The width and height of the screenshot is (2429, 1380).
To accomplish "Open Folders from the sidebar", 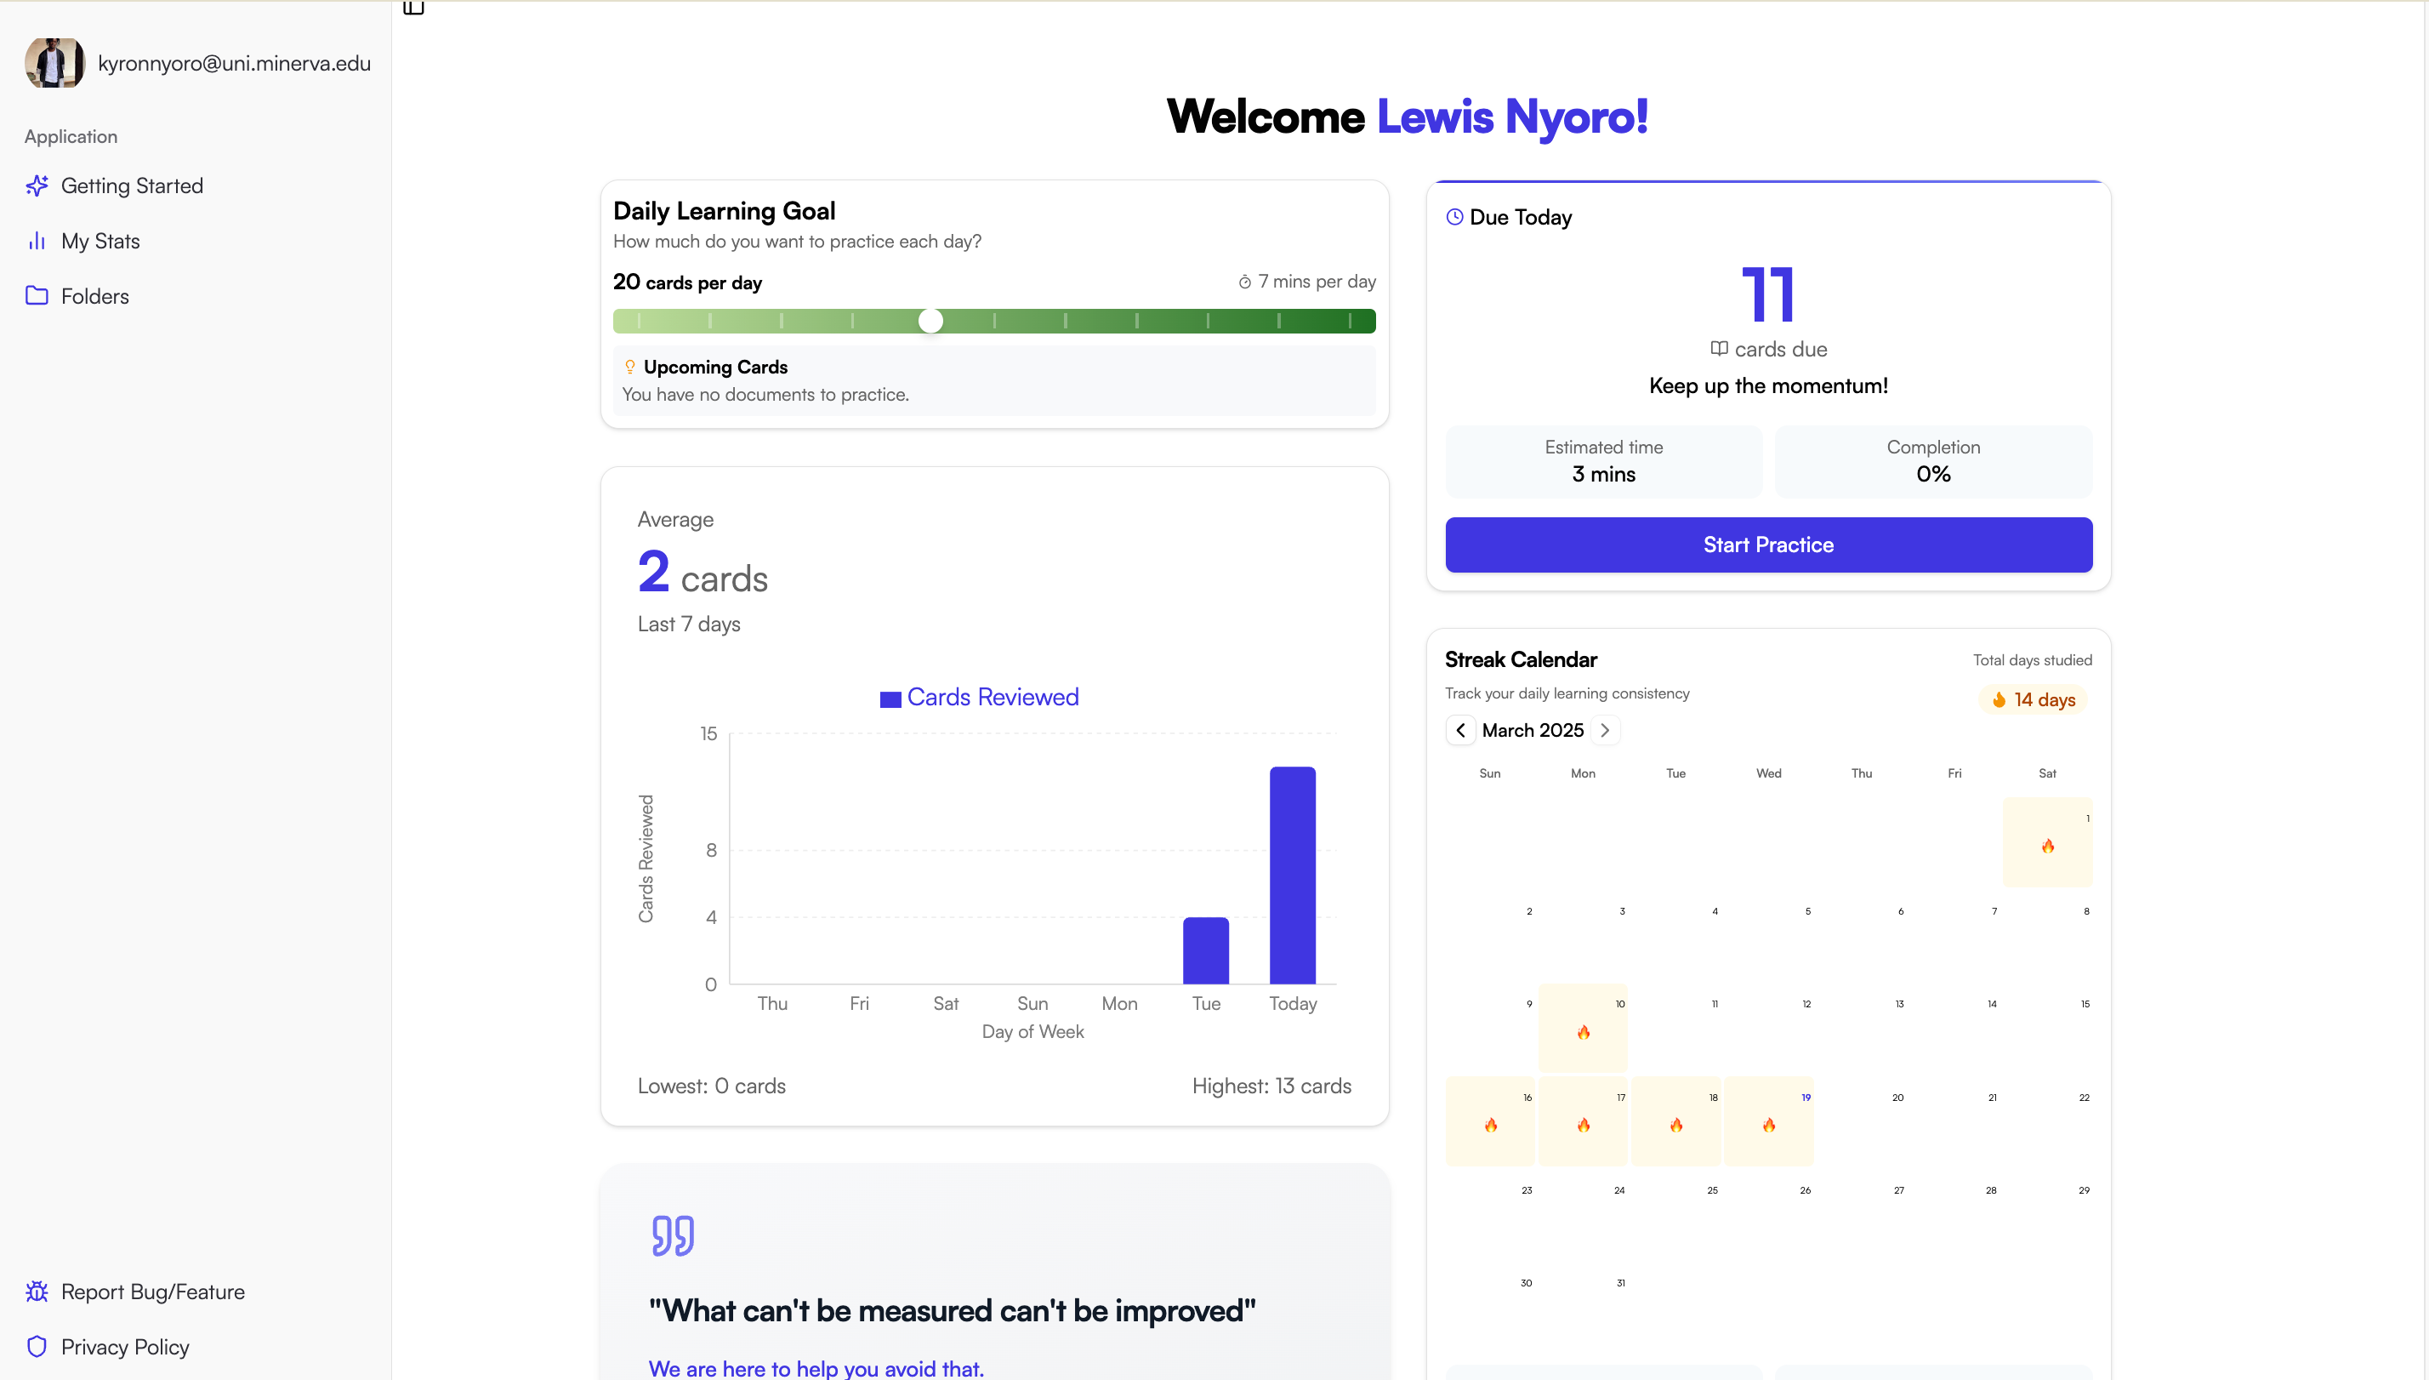I will (x=94, y=296).
